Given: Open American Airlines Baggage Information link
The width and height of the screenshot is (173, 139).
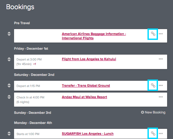Looking at the screenshot, I should click(x=94, y=36).
